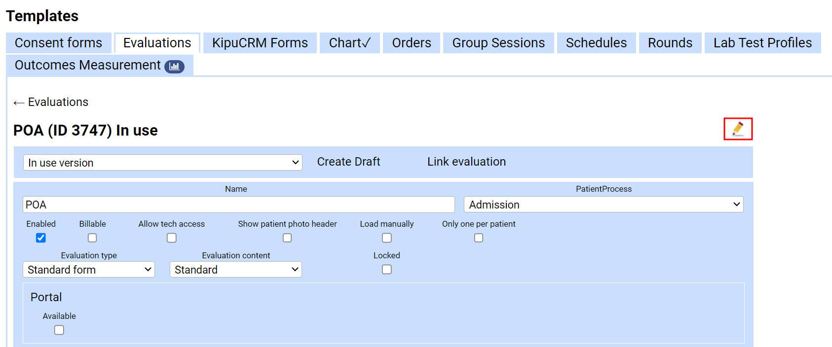
Task: Open the Evaluation type dropdown
Action: pyautogui.click(x=89, y=270)
